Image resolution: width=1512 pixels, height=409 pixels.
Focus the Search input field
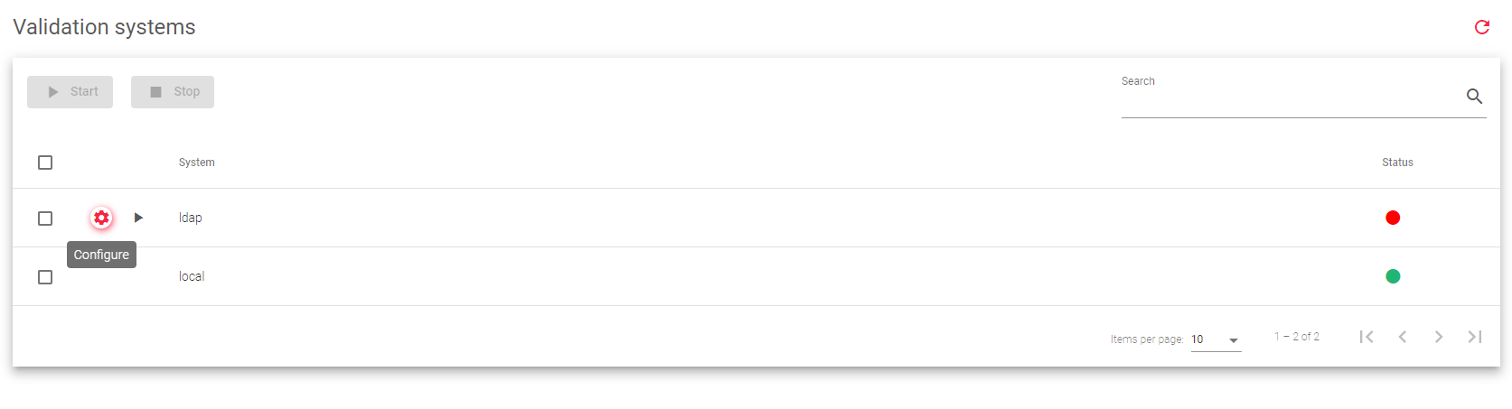(x=1291, y=98)
